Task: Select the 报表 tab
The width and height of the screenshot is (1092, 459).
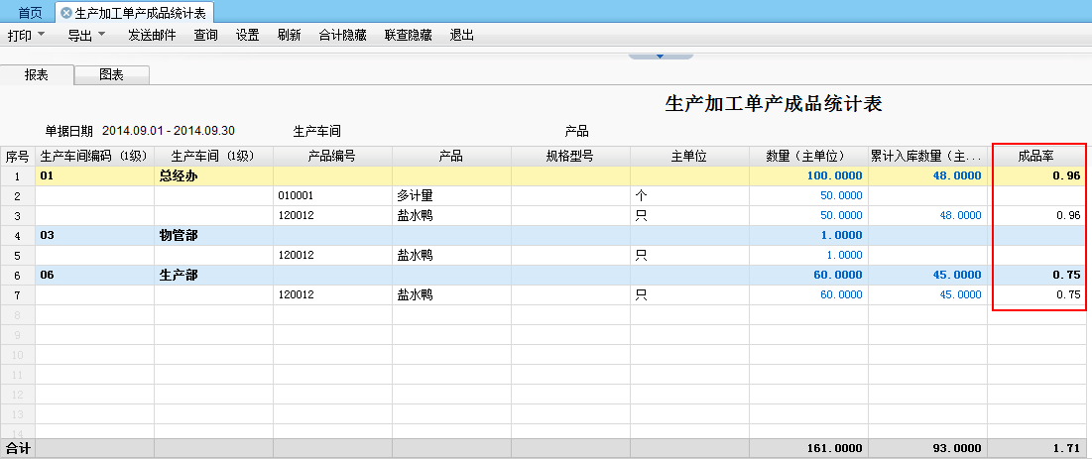Action: 37,75
